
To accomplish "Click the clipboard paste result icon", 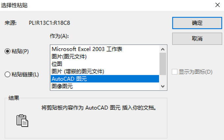I will (22, 121).
